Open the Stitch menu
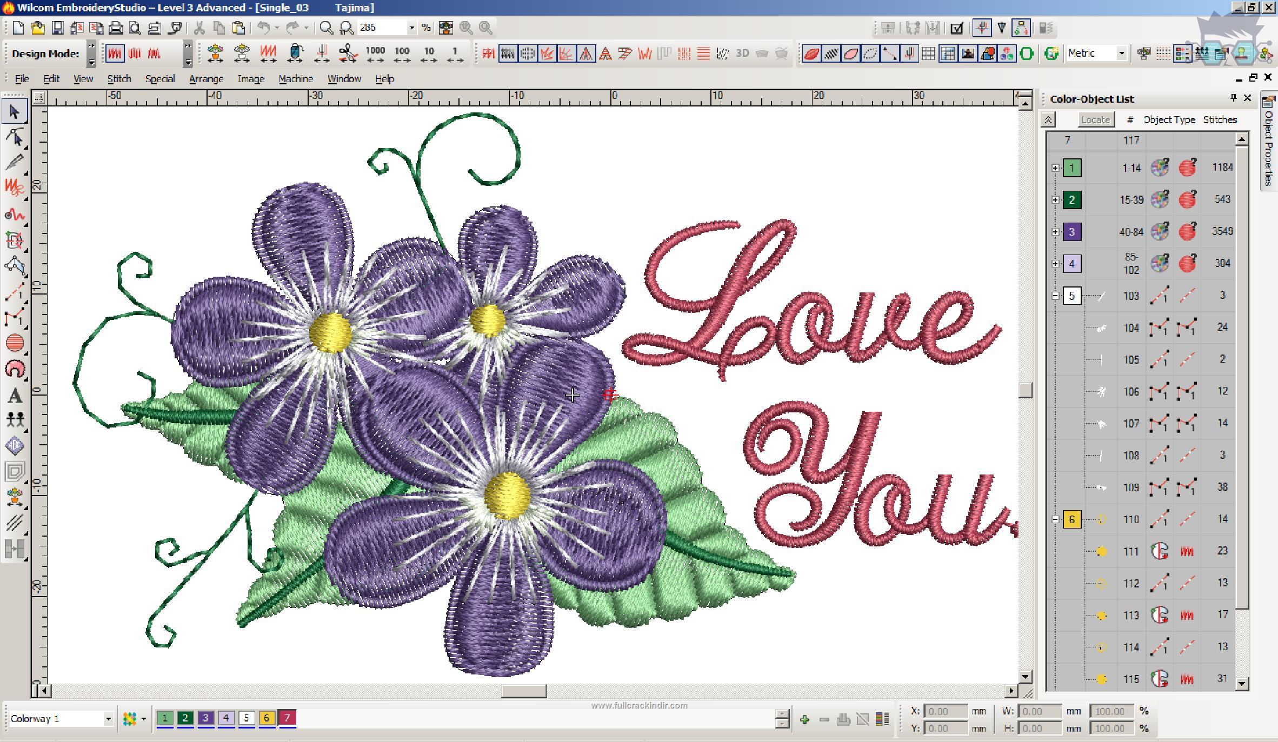This screenshot has width=1278, height=742. click(119, 79)
